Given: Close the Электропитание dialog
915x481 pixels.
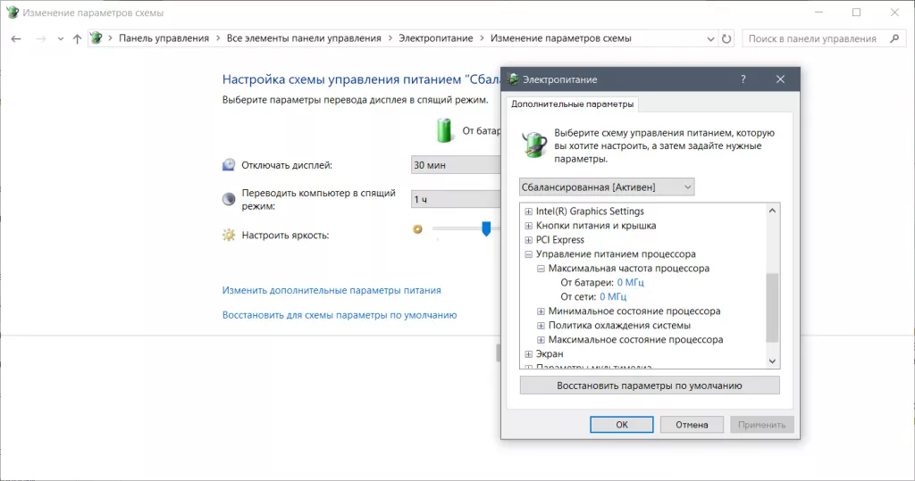Looking at the screenshot, I should (x=780, y=79).
